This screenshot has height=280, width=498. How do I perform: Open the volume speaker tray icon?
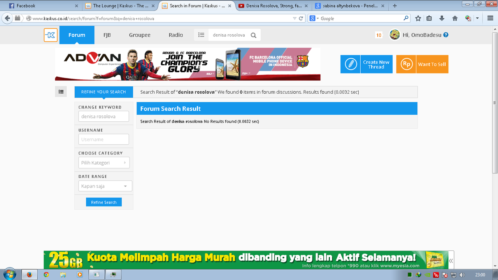pyautogui.click(x=462, y=275)
